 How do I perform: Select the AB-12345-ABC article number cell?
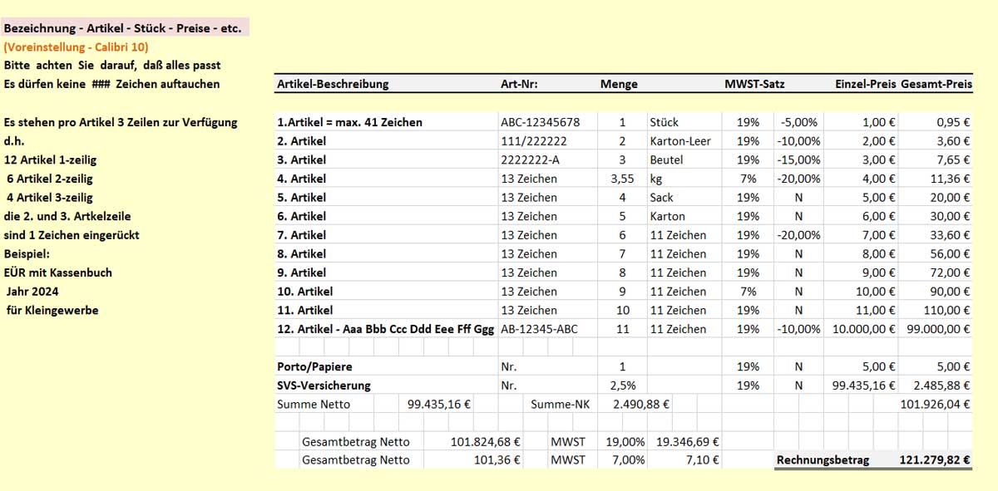(x=539, y=329)
